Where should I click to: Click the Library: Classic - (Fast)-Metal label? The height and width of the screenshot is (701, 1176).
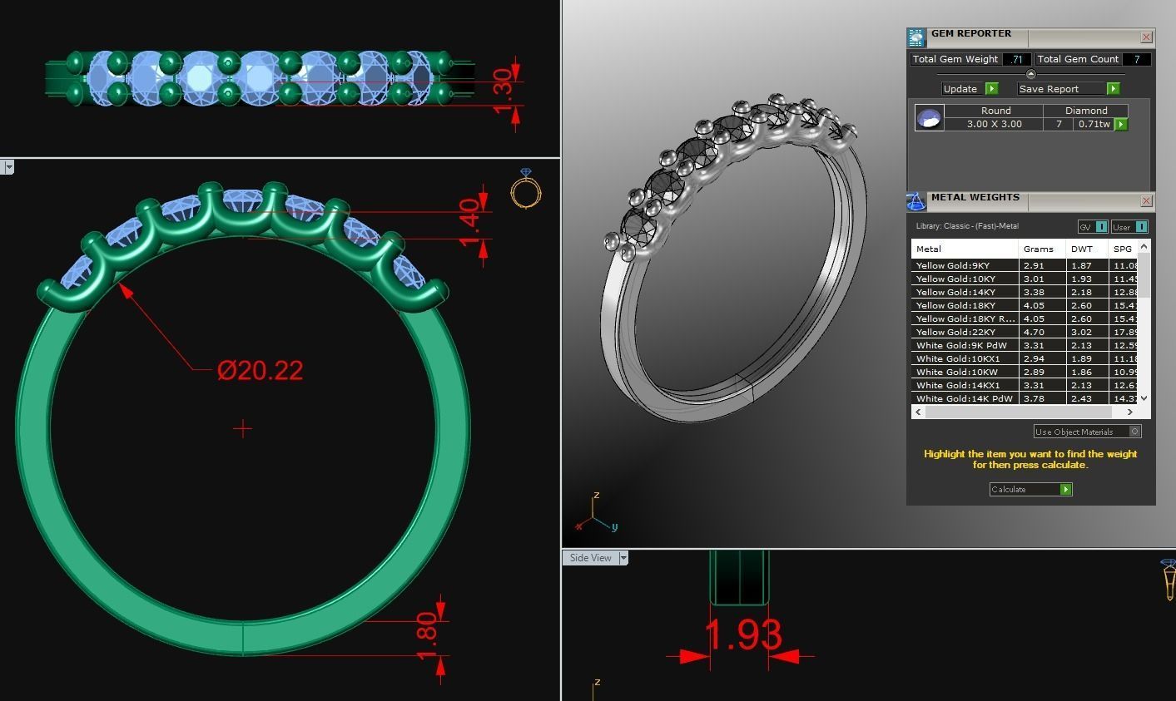[967, 226]
